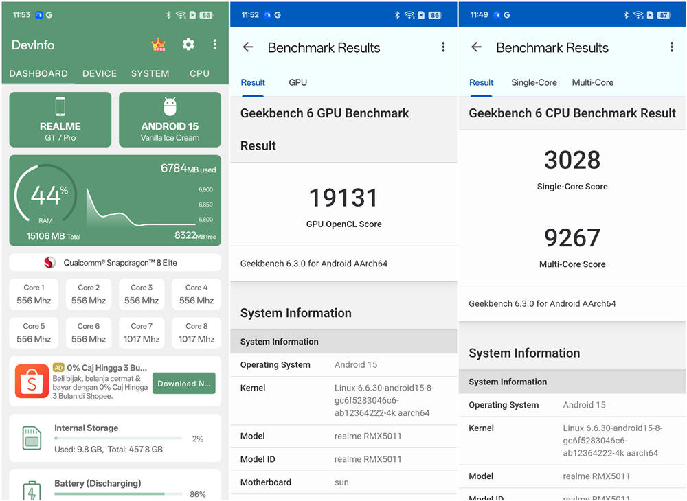Screen dimensions: 687x501
Task: Tap the Download N... ad button
Action: (x=184, y=383)
